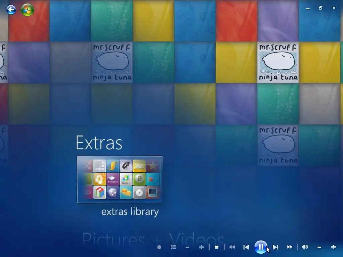343x257 pixels.
Task: Mute the audio using the speaker icon
Action: pos(305,247)
